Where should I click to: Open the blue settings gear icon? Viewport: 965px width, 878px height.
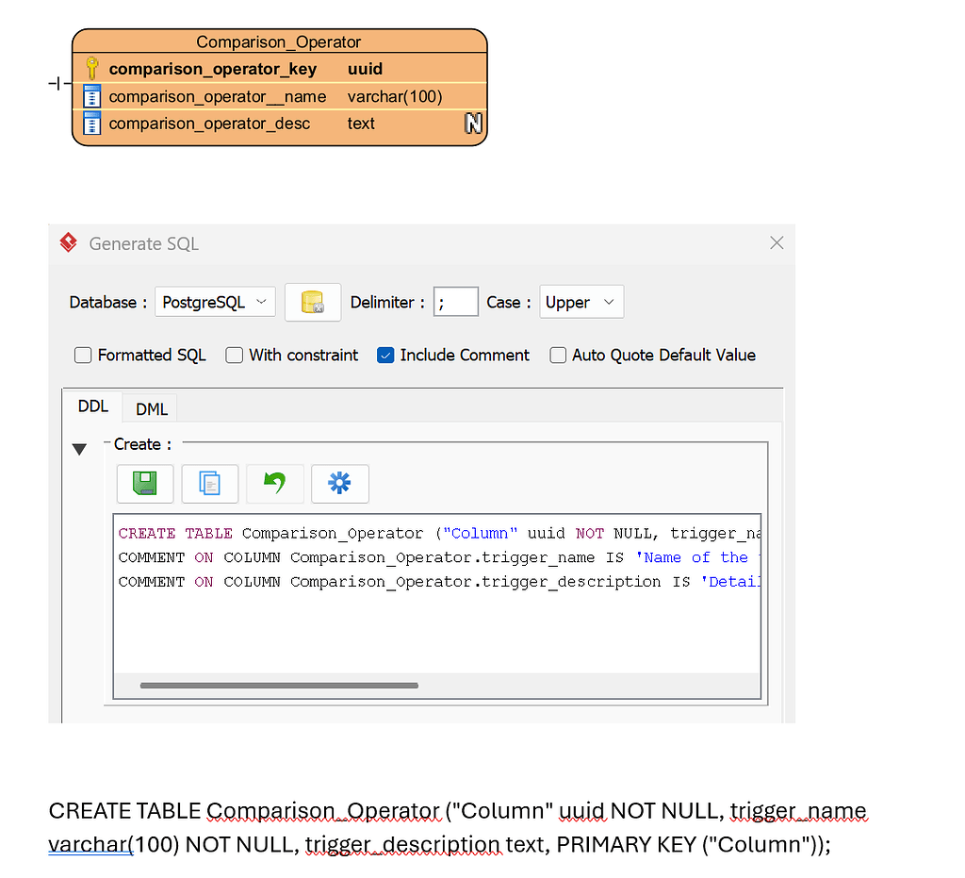tap(339, 483)
